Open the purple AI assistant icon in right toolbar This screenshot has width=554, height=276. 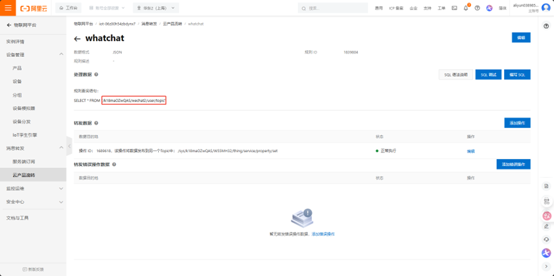click(x=546, y=253)
